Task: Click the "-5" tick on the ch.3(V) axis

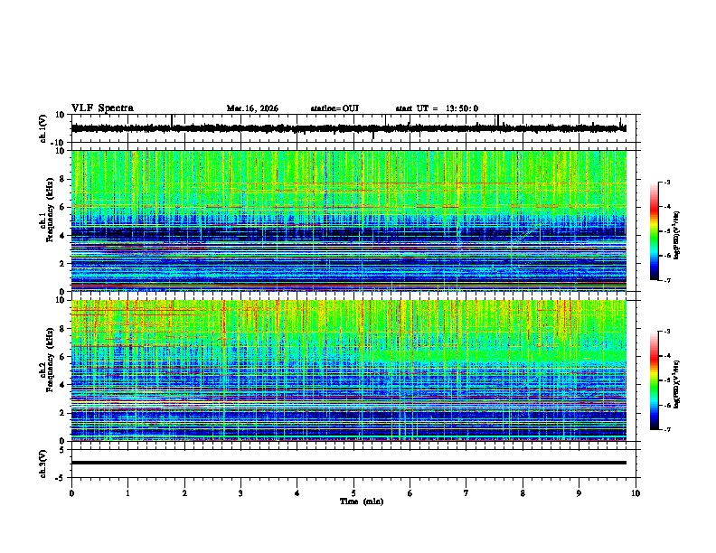Action: [61, 478]
